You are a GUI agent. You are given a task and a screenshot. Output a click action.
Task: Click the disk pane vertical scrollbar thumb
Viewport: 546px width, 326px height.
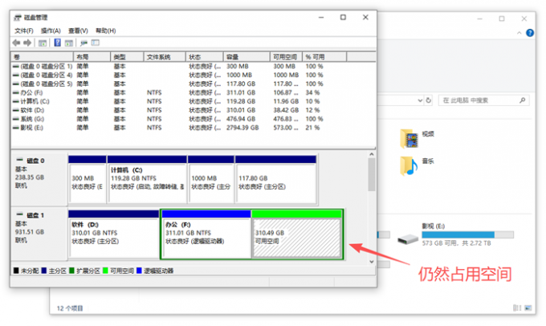(372, 175)
